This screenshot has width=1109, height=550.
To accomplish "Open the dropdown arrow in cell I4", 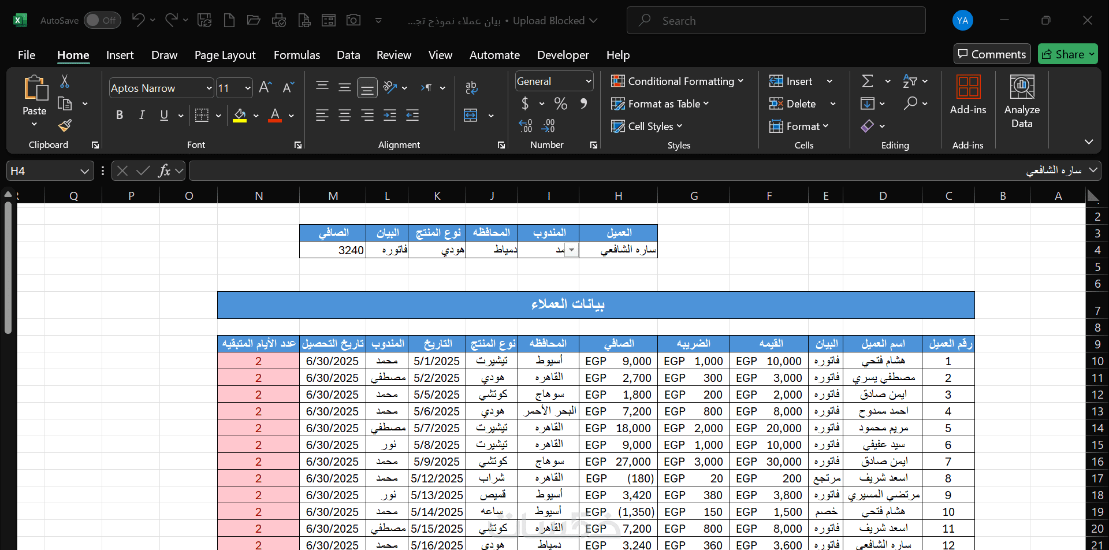I will [x=571, y=250].
